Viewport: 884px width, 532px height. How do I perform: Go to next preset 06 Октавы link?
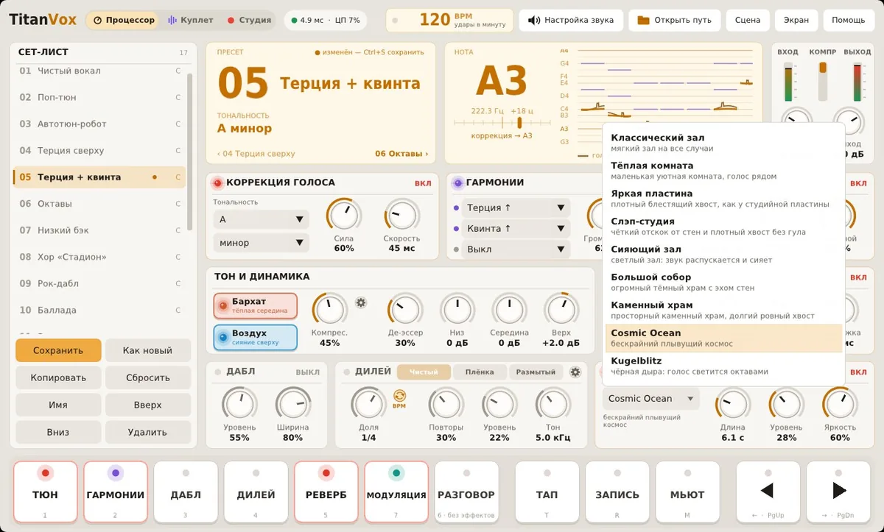click(x=401, y=154)
